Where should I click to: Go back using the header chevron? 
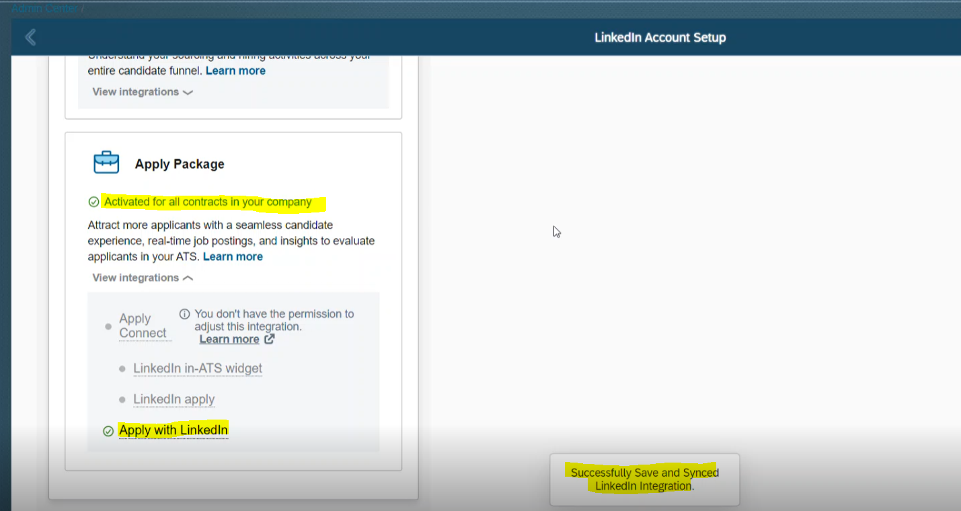(30, 37)
